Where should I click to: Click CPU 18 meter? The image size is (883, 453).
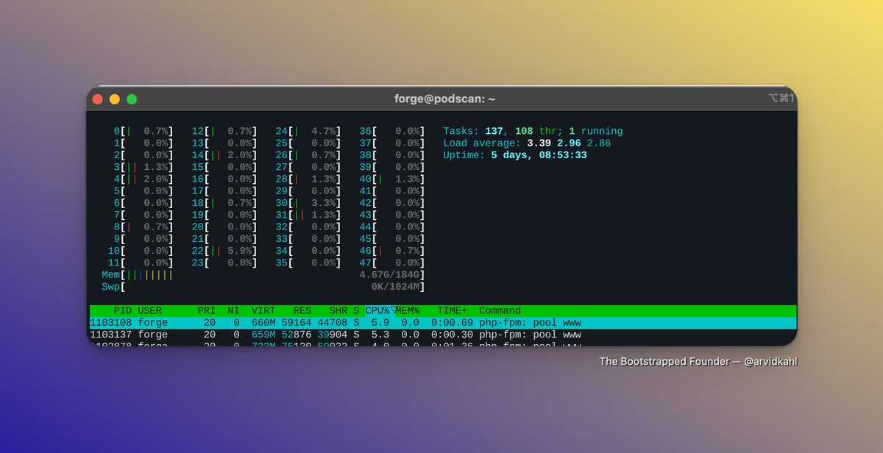(224, 203)
